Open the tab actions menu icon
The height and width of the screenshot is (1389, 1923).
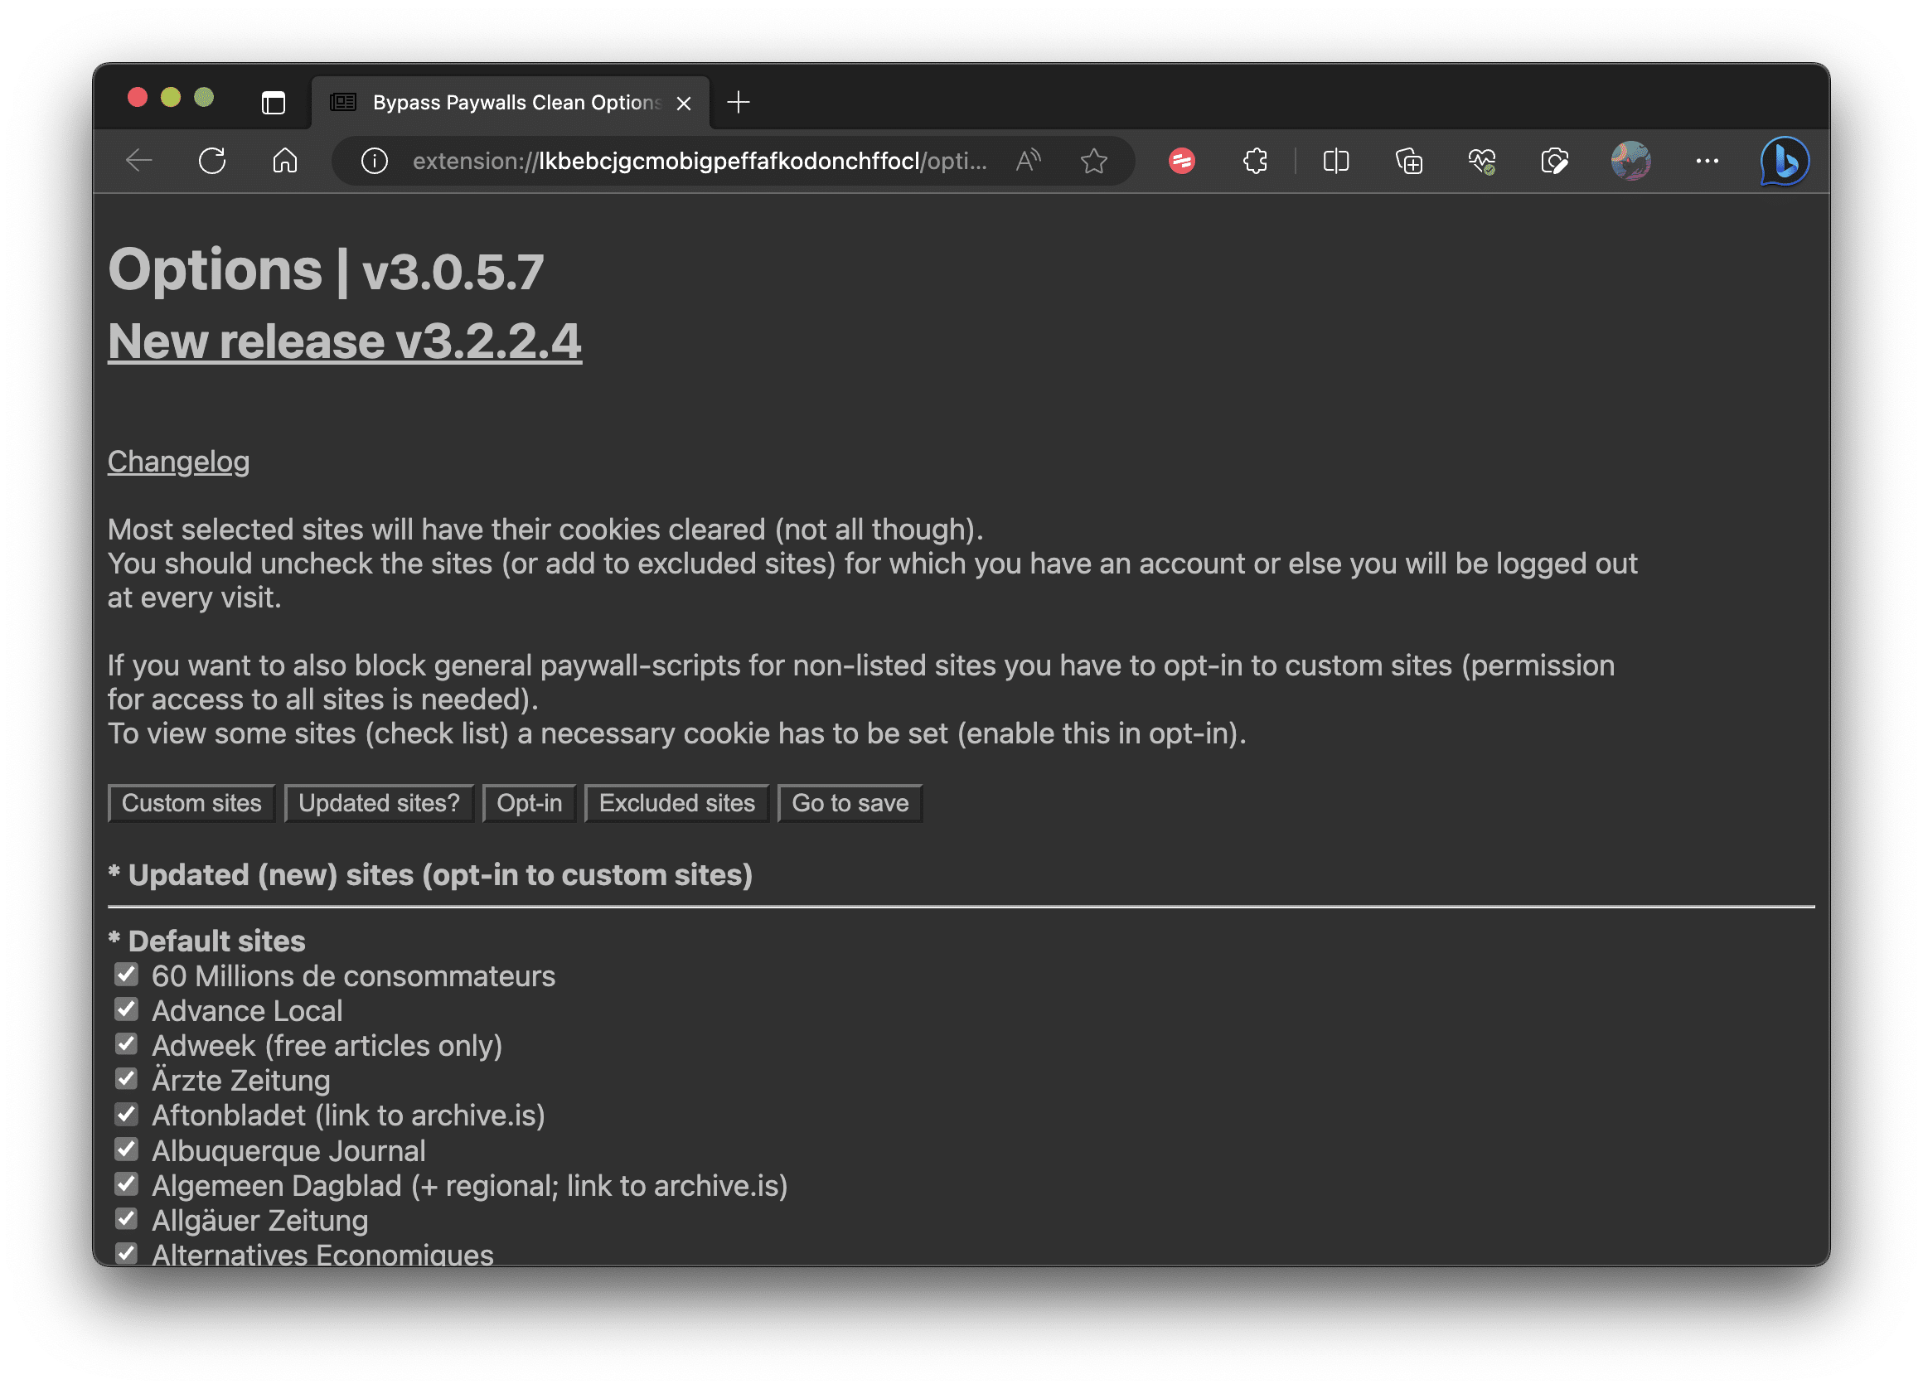pos(273,103)
